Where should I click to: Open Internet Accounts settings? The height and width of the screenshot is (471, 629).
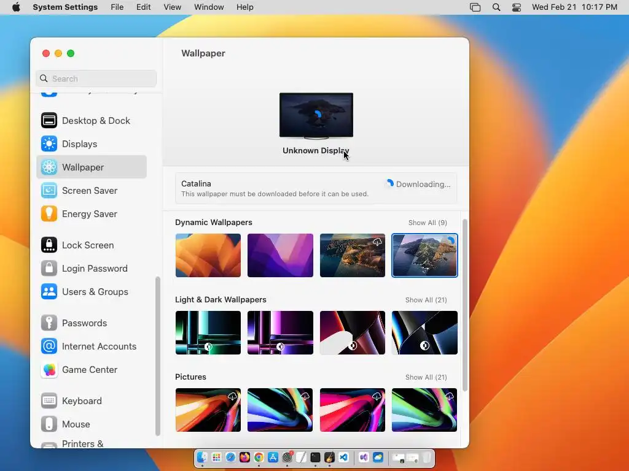92,346
